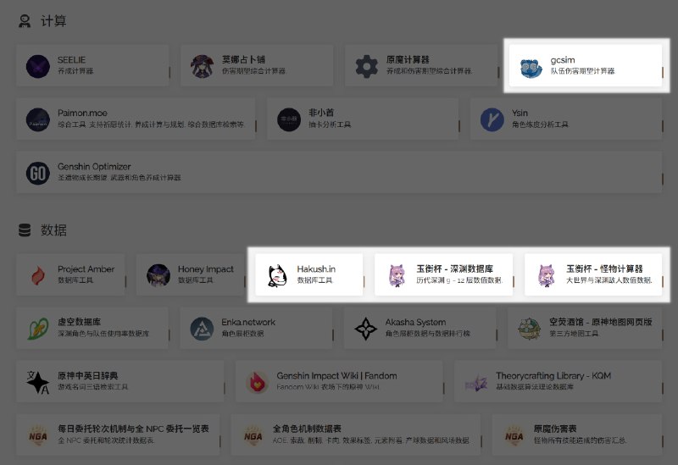Click the 原神中英日辞典 translation icon
This screenshot has height=465, width=678.
(38, 381)
